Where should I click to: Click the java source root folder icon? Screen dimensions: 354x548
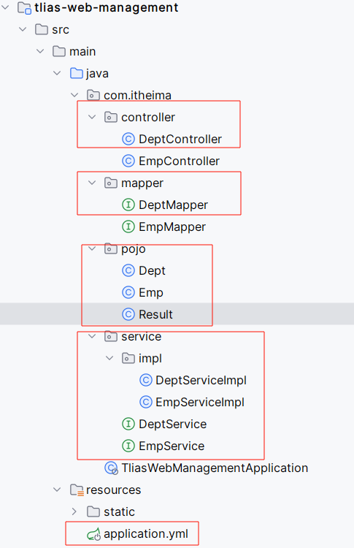coord(77,73)
